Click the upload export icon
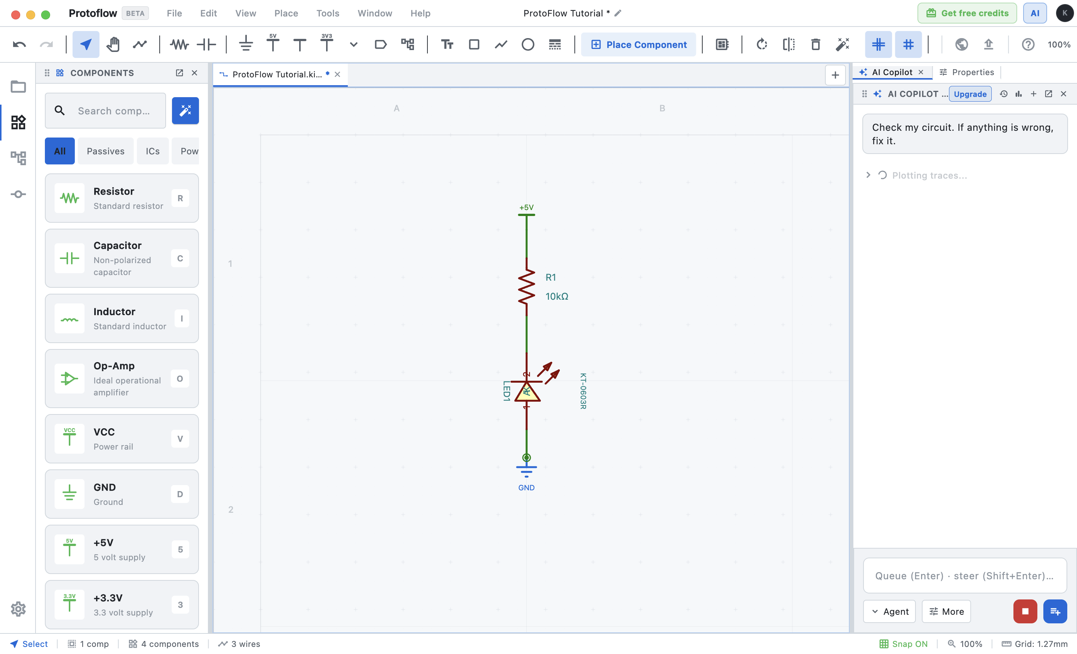 click(989, 44)
